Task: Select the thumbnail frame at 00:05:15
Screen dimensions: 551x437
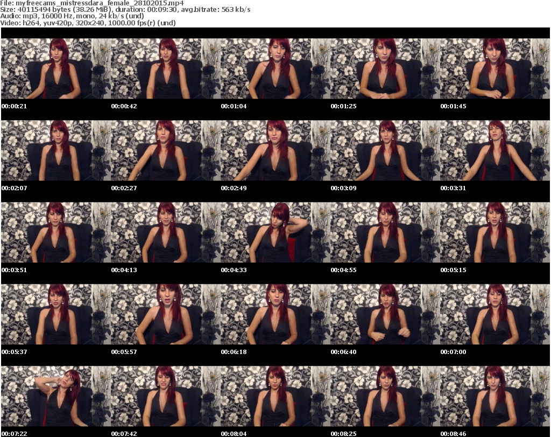Action: click(495, 232)
